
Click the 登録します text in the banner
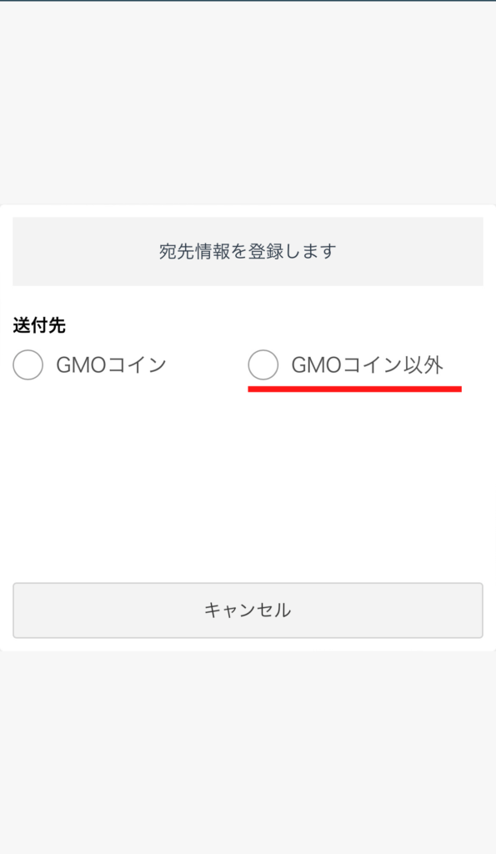coord(292,252)
